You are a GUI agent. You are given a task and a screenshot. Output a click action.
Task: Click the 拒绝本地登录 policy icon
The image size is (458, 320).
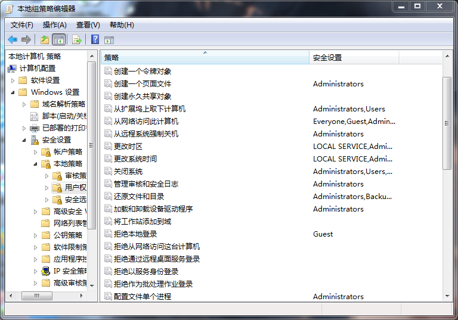[108, 234]
